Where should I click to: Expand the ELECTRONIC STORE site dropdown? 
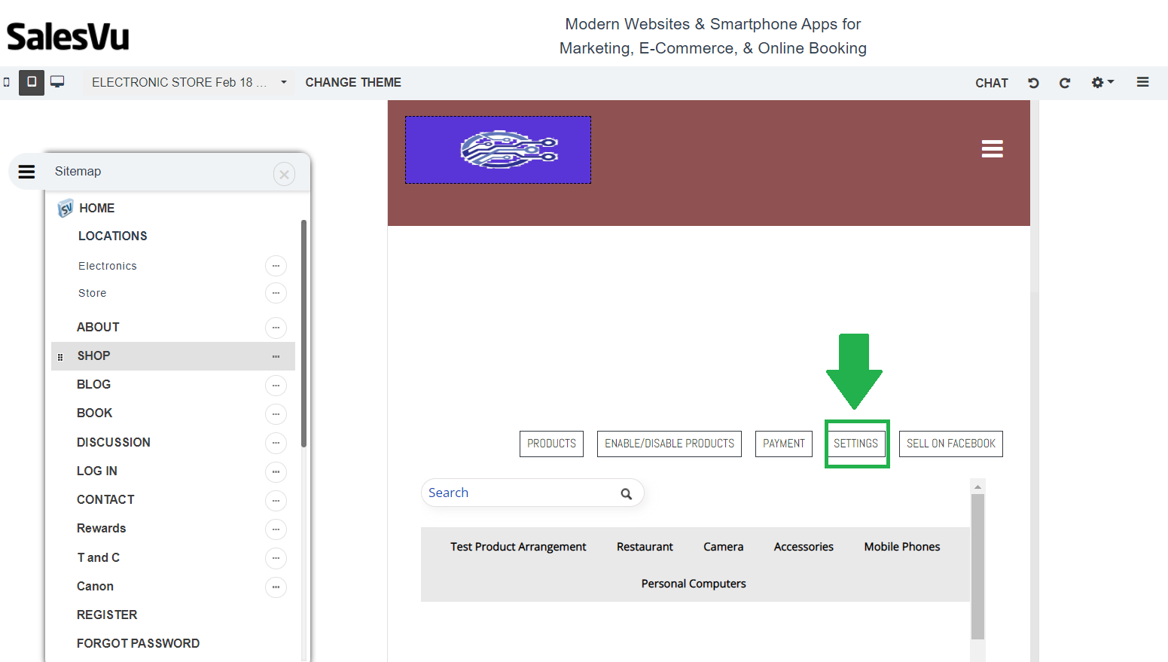point(284,82)
